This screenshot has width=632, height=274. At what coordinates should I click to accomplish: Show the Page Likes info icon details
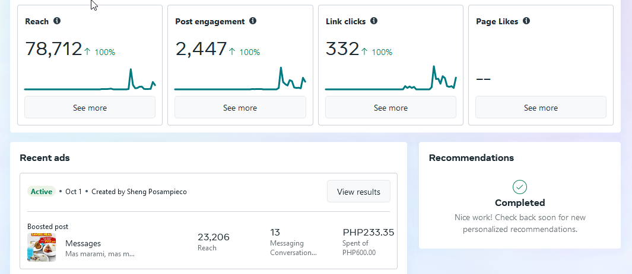coord(526,21)
